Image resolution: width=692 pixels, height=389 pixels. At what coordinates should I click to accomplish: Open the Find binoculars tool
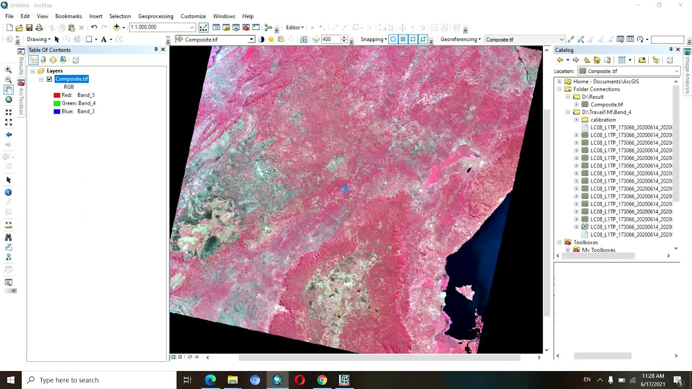coord(8,237)
